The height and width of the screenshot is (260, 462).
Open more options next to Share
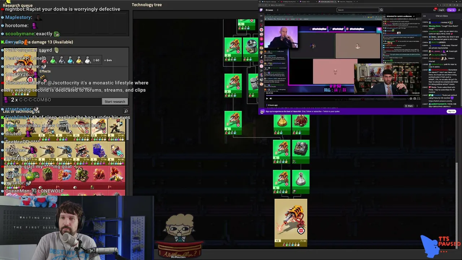[x=417, y=106]
